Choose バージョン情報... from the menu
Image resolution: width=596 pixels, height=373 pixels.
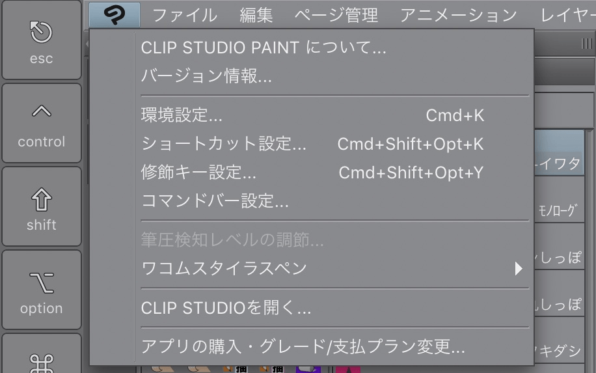[206, 76]
